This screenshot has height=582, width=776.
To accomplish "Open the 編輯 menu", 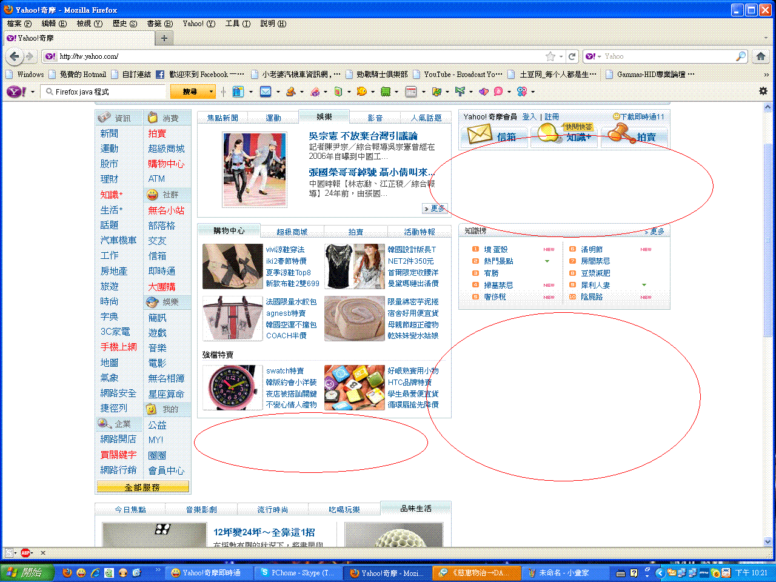I will click(54, 24).
